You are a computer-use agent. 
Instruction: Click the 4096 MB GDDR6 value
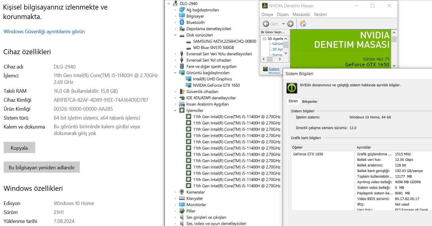click(408, 182)
